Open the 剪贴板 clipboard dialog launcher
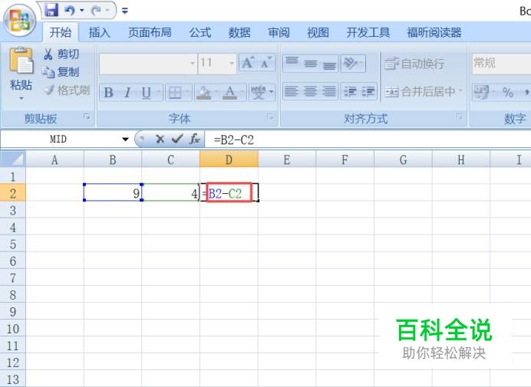The image size is (531, 387). coord(87,116)
